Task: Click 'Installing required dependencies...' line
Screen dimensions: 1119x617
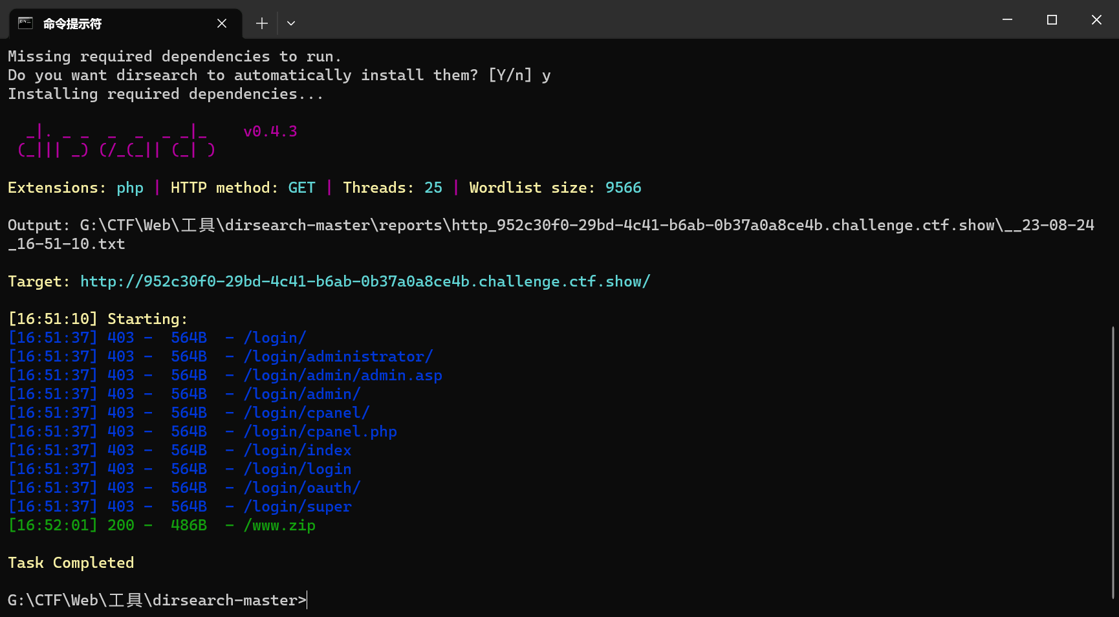Action: (166, 94)
